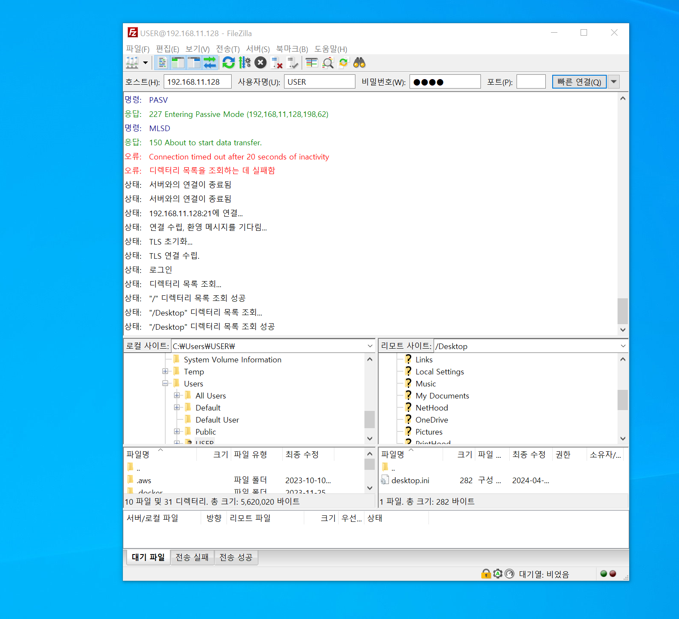Select System Volume Information folder
The image size is (679, 619).
tap(232, 360)
